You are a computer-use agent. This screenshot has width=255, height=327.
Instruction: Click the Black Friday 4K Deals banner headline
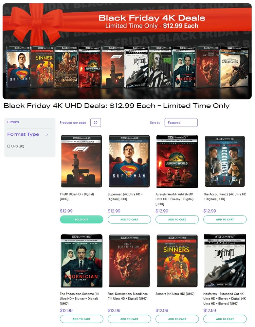(152, 18)
